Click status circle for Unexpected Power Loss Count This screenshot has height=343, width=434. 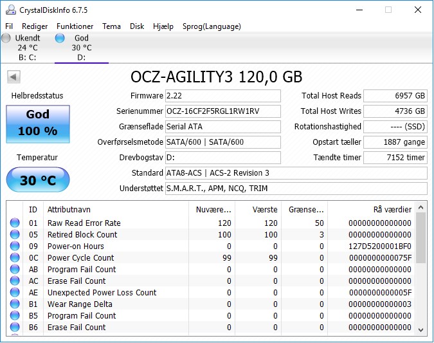[15, 293]
